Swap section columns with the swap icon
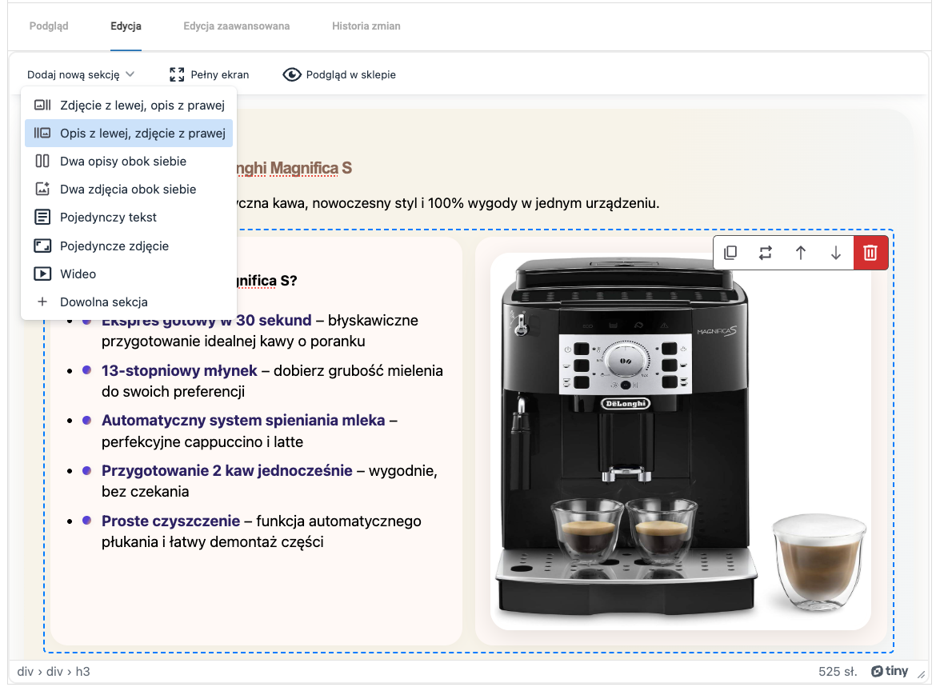 point(766,253)
